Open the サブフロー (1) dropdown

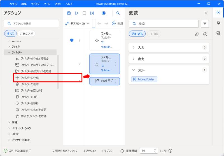[x=77, y=23]
